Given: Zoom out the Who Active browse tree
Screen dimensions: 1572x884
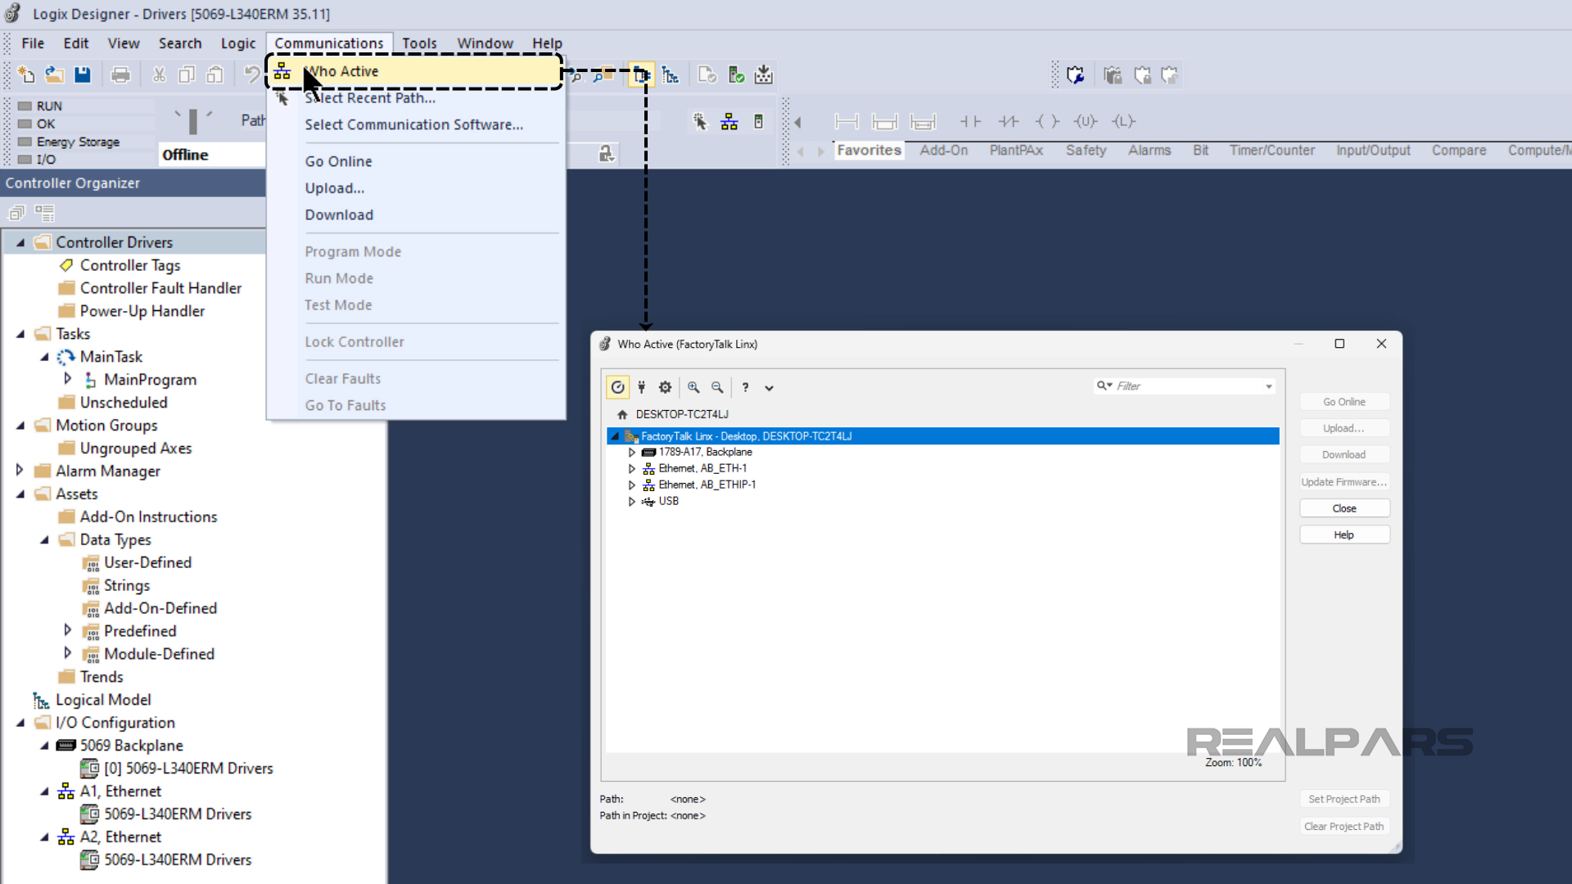Looking at the screenshot, I should click(717, 387).
